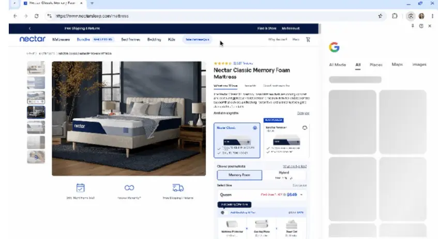Click the main mattress bedroom image
The width and height of the screenshot is (438, 239).
(x=129, y=119)
